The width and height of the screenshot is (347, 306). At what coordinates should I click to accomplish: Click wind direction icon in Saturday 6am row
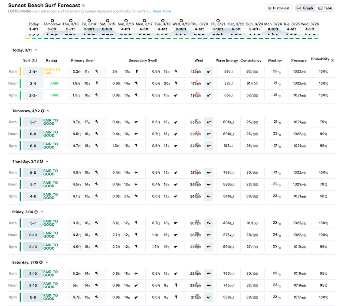pos(209,273)
